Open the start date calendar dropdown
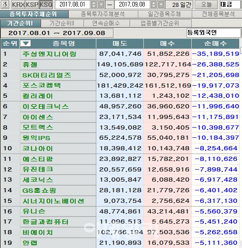This screenshot has height=248, width=242. 101,5
